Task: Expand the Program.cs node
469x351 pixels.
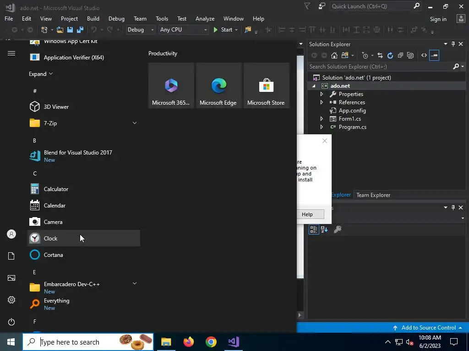Action: click(x=322, y=127)
